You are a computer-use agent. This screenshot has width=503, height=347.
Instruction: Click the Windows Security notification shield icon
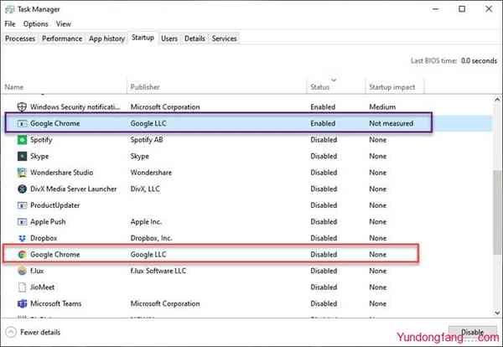(x=22, y=107)
